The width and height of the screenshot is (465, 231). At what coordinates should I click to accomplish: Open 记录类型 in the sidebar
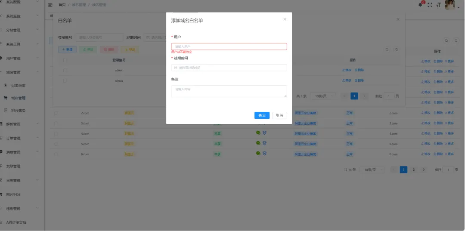coord(18,86)
